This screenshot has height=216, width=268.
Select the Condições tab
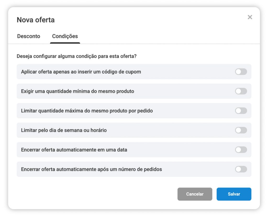click(x=65, y=36)
